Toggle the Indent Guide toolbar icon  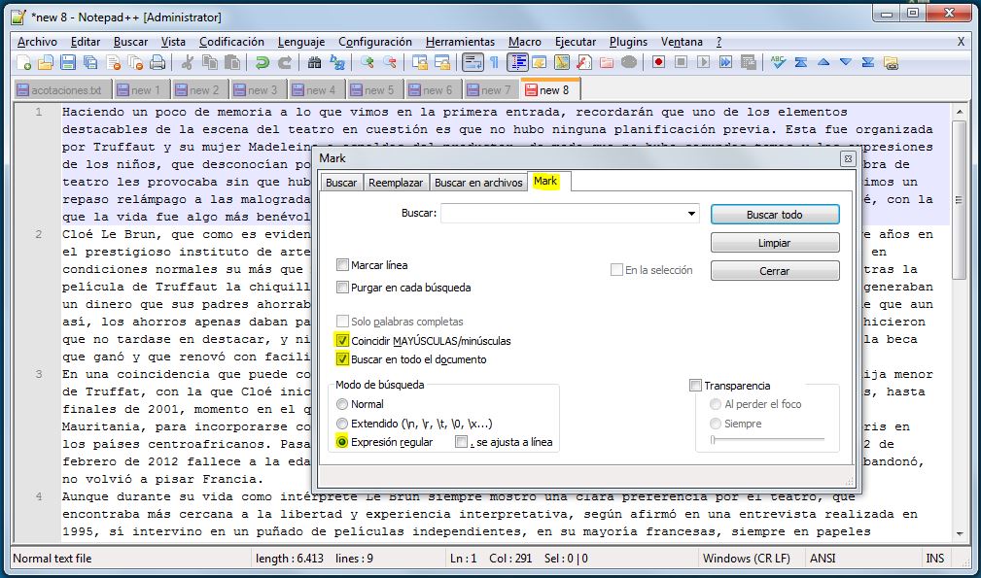pyautogui.click(x=517, y=62)
